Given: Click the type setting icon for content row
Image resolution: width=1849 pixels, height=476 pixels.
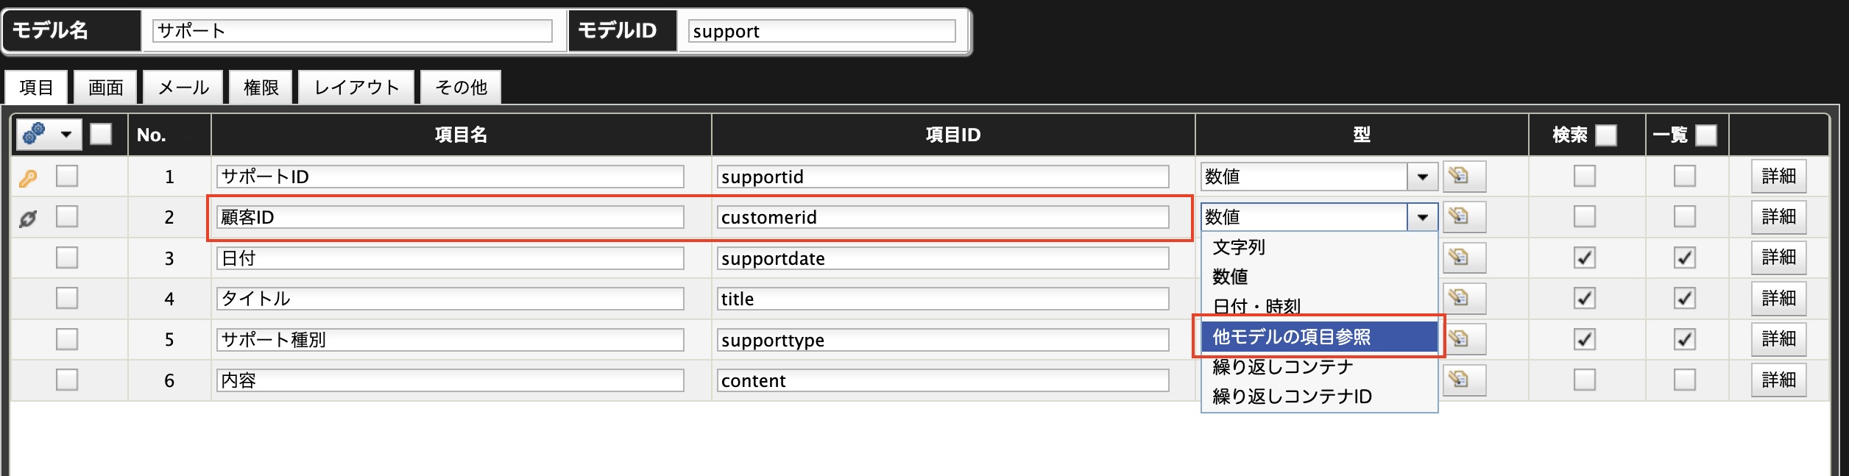Looking at the screenshot, I should pyautogui.click(x=1464, y=380).
